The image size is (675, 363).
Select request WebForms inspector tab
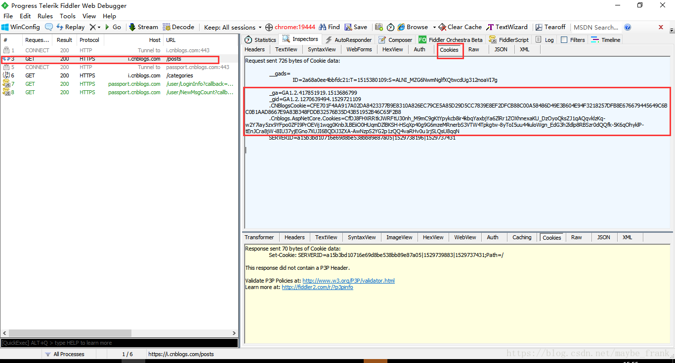click(359, 49)
